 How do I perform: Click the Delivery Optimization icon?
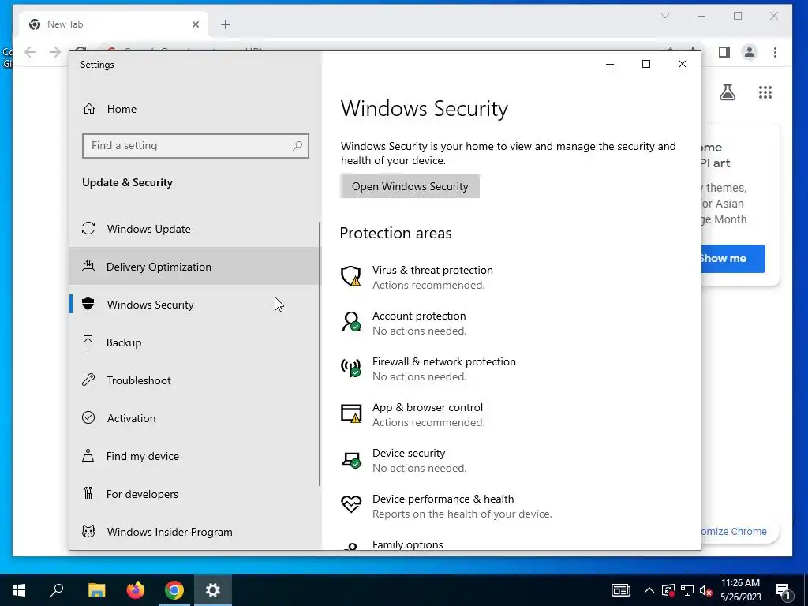(88, 266)
